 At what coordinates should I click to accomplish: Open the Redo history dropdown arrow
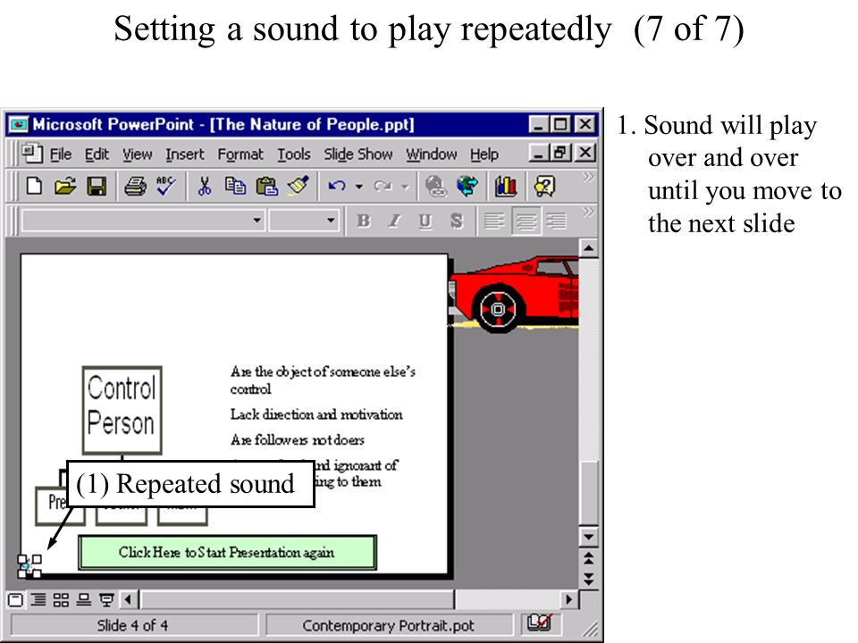coord(405,187)
